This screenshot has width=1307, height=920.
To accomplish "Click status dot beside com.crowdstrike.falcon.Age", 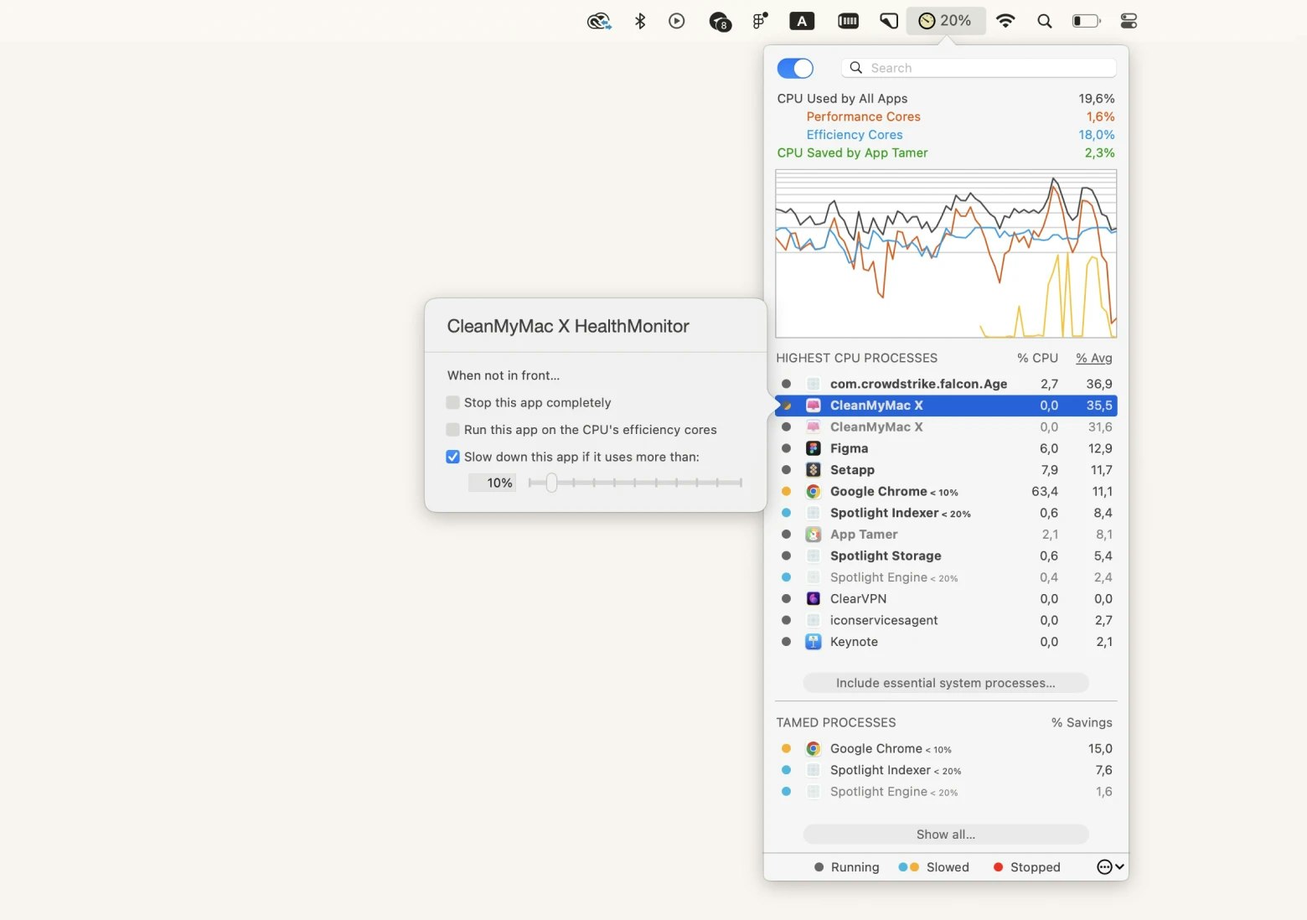I will click(x=786, y=384).
